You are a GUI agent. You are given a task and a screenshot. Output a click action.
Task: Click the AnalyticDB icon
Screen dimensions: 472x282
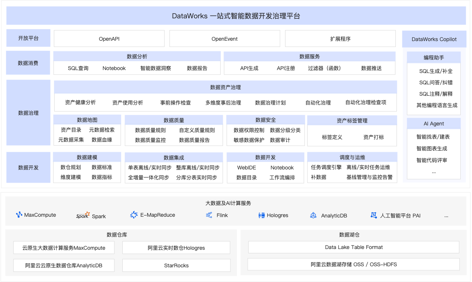pos(313,215)
